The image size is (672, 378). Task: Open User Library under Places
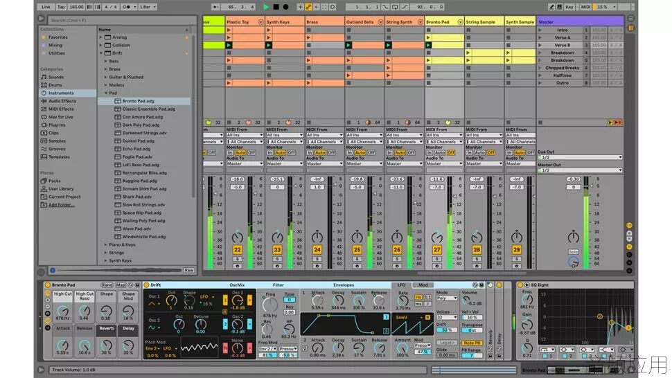(x=61, y=189)
